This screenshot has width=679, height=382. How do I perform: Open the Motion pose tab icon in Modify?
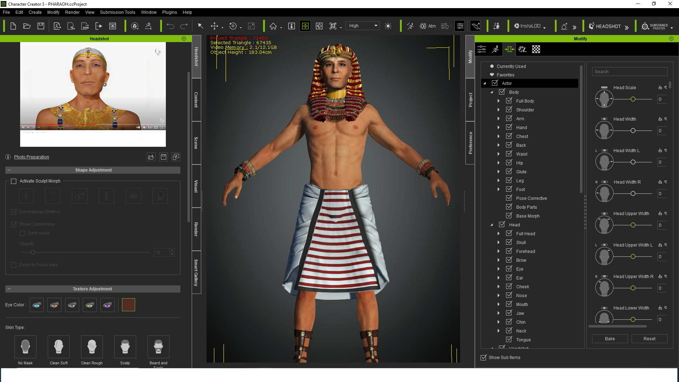495,49
